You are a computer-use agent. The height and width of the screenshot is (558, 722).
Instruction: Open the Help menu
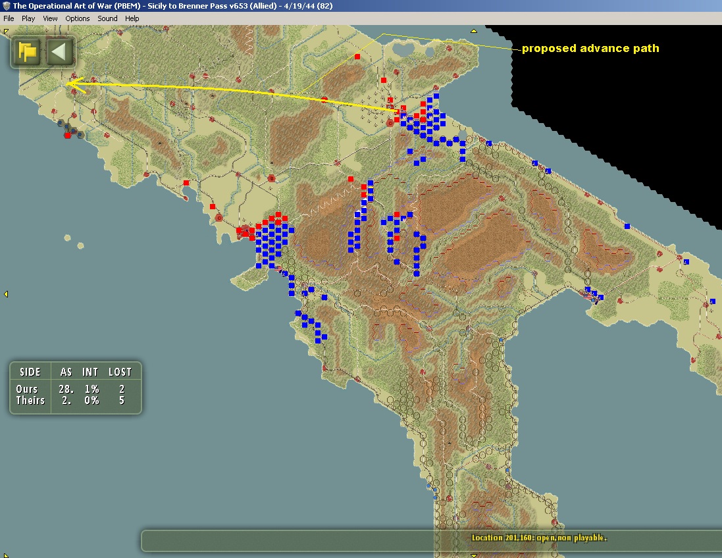pos(132,18)
